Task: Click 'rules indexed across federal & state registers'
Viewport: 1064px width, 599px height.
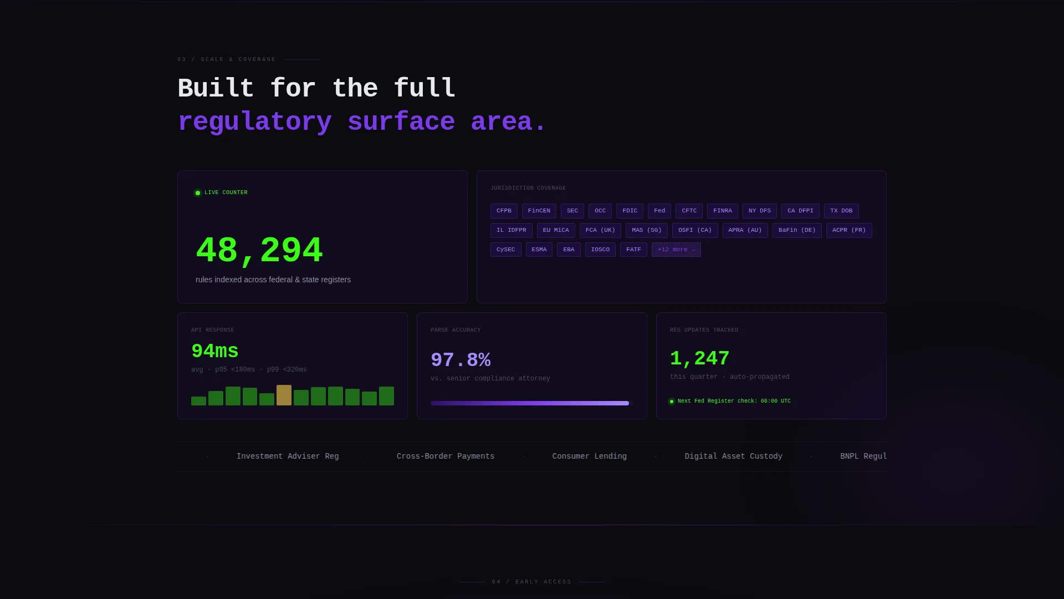Action: click(x=273, y=280)
